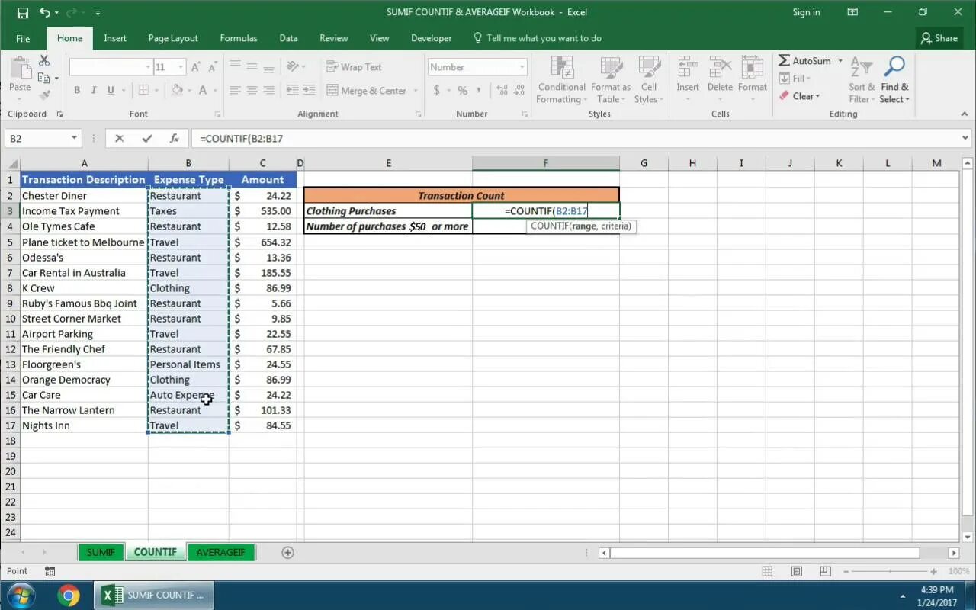Open the font size dropdown
Screen dimensions: 976x610
pos(181,67)
